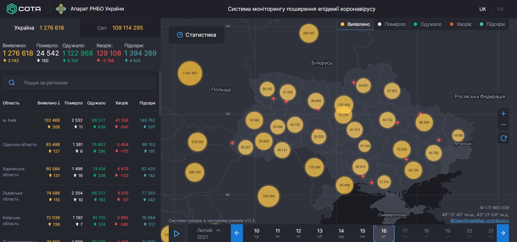Expand the Лютий 2021 month selector
Viewport: 517px width, 242px height.
(208, 233)
